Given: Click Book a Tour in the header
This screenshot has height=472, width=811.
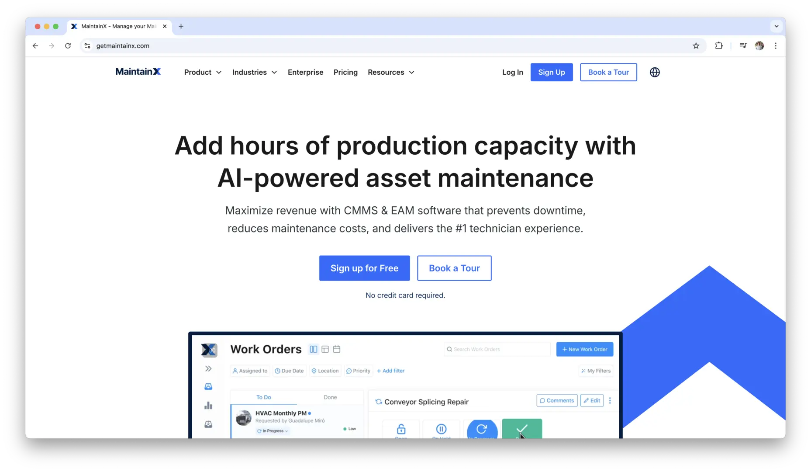Looking at the screenshot, I should coord(608,72).
